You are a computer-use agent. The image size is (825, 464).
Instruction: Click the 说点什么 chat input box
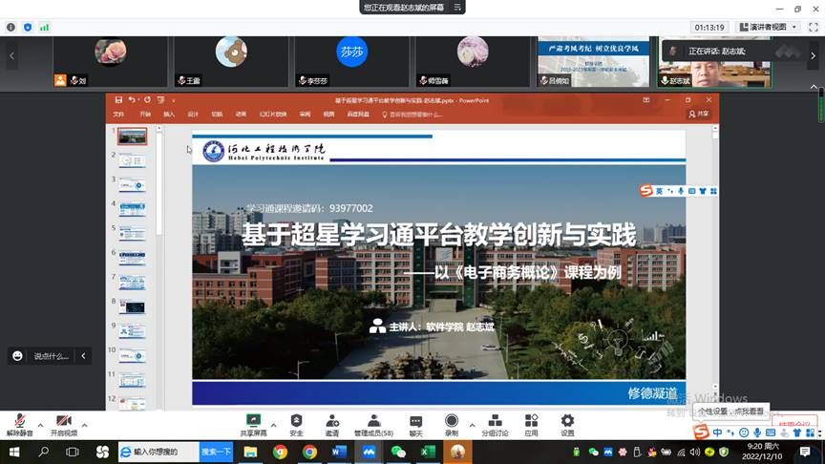[51, 356]
